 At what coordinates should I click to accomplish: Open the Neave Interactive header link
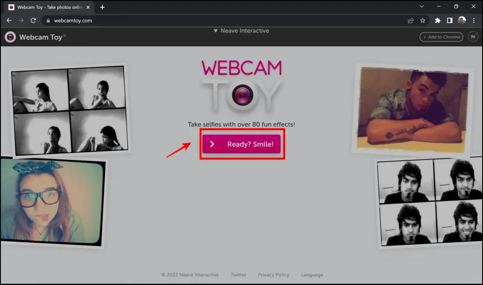tap(241, 31)
